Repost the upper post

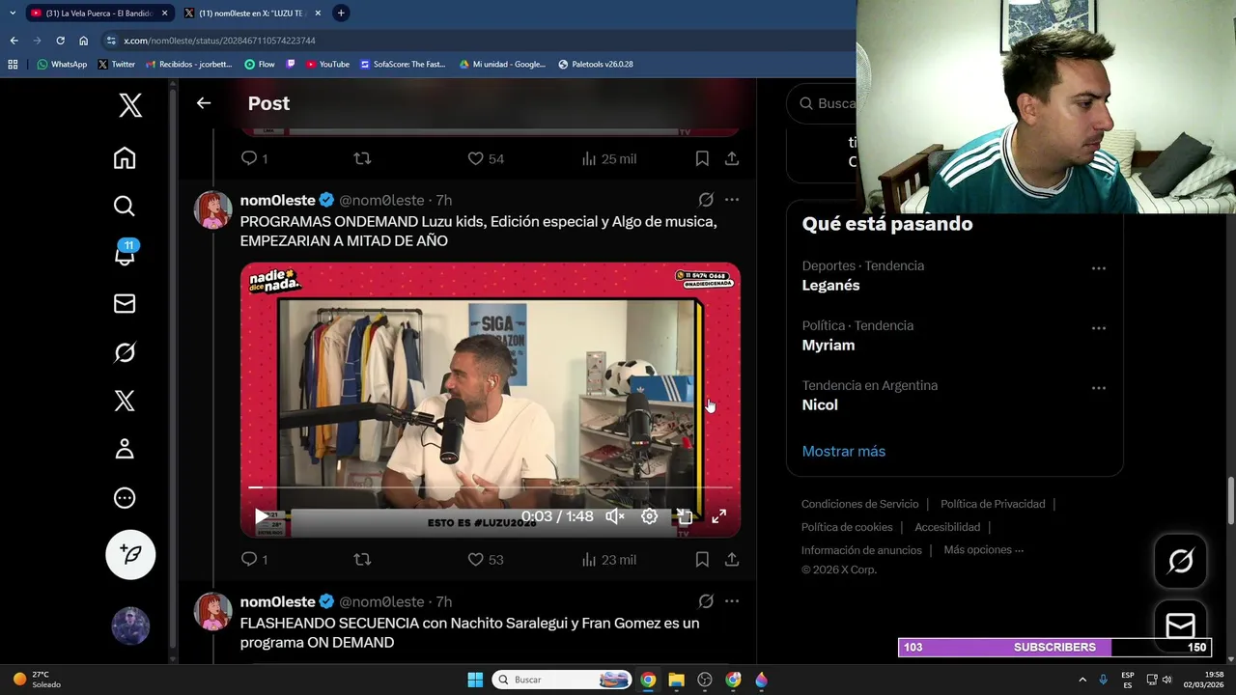[362, 158]
